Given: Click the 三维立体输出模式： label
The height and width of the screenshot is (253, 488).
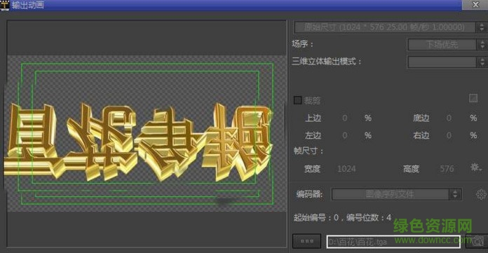Looking at the screenshot, I should 327,61.
